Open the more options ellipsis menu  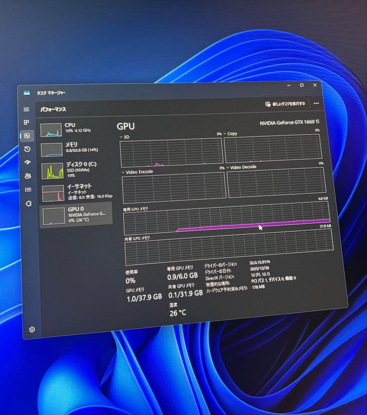click(x=316, y=103)
